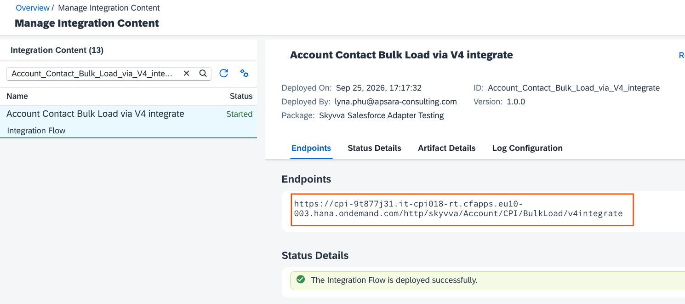The image size is (685, 304).
Task: Switch to the Endpoints tab
Action: [x=311, y=148]
